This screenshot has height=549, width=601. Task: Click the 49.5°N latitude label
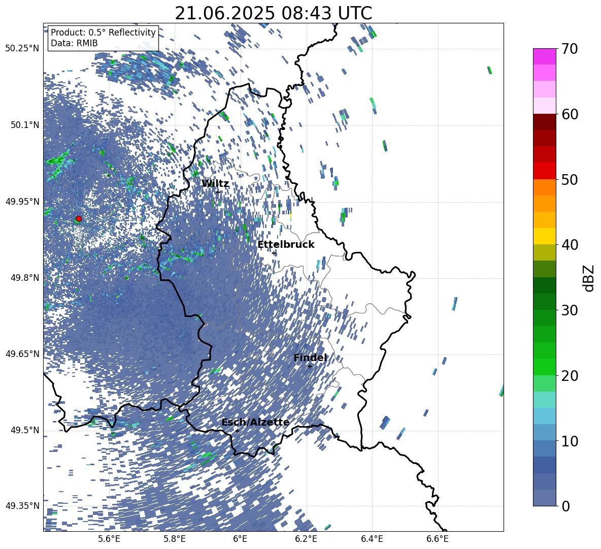click(x=25, y=430)
